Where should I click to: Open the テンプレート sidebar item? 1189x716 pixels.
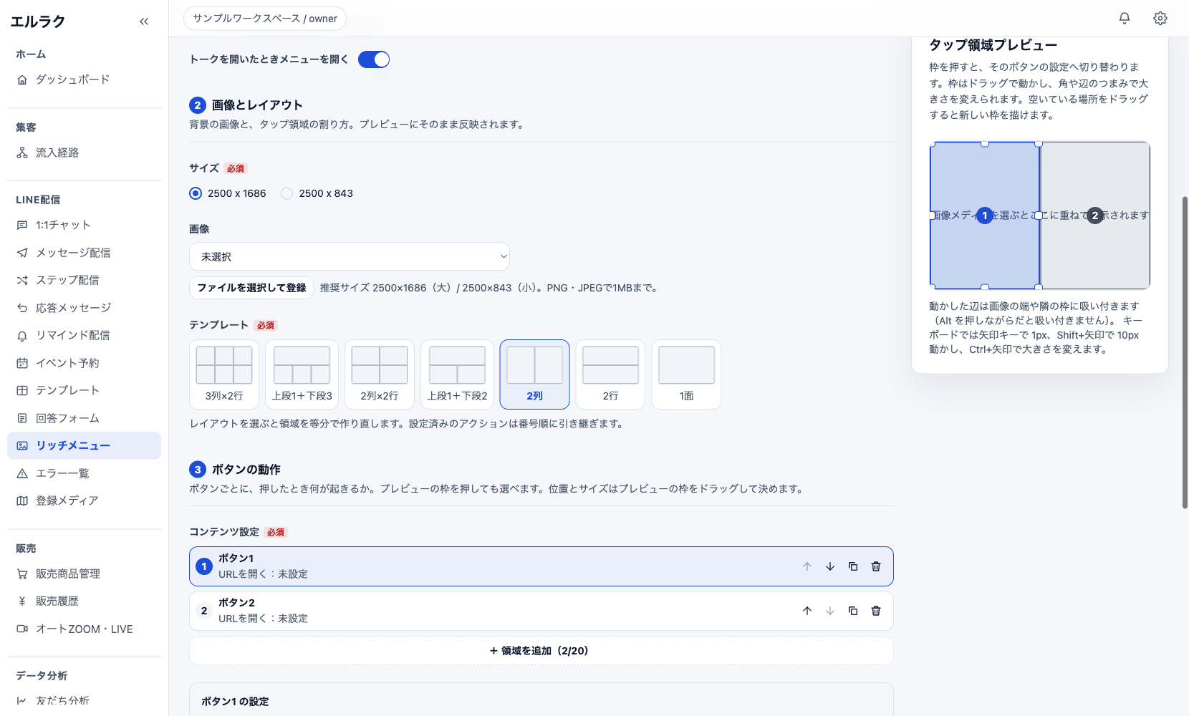pyautogui.click(x=84, y=390)
